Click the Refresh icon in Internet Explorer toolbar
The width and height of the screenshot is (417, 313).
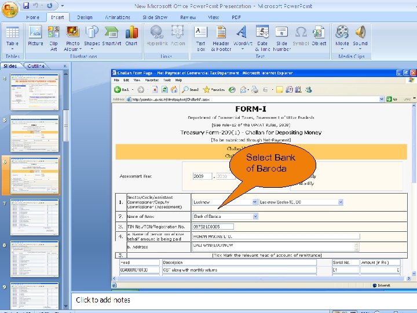point(164,90)
